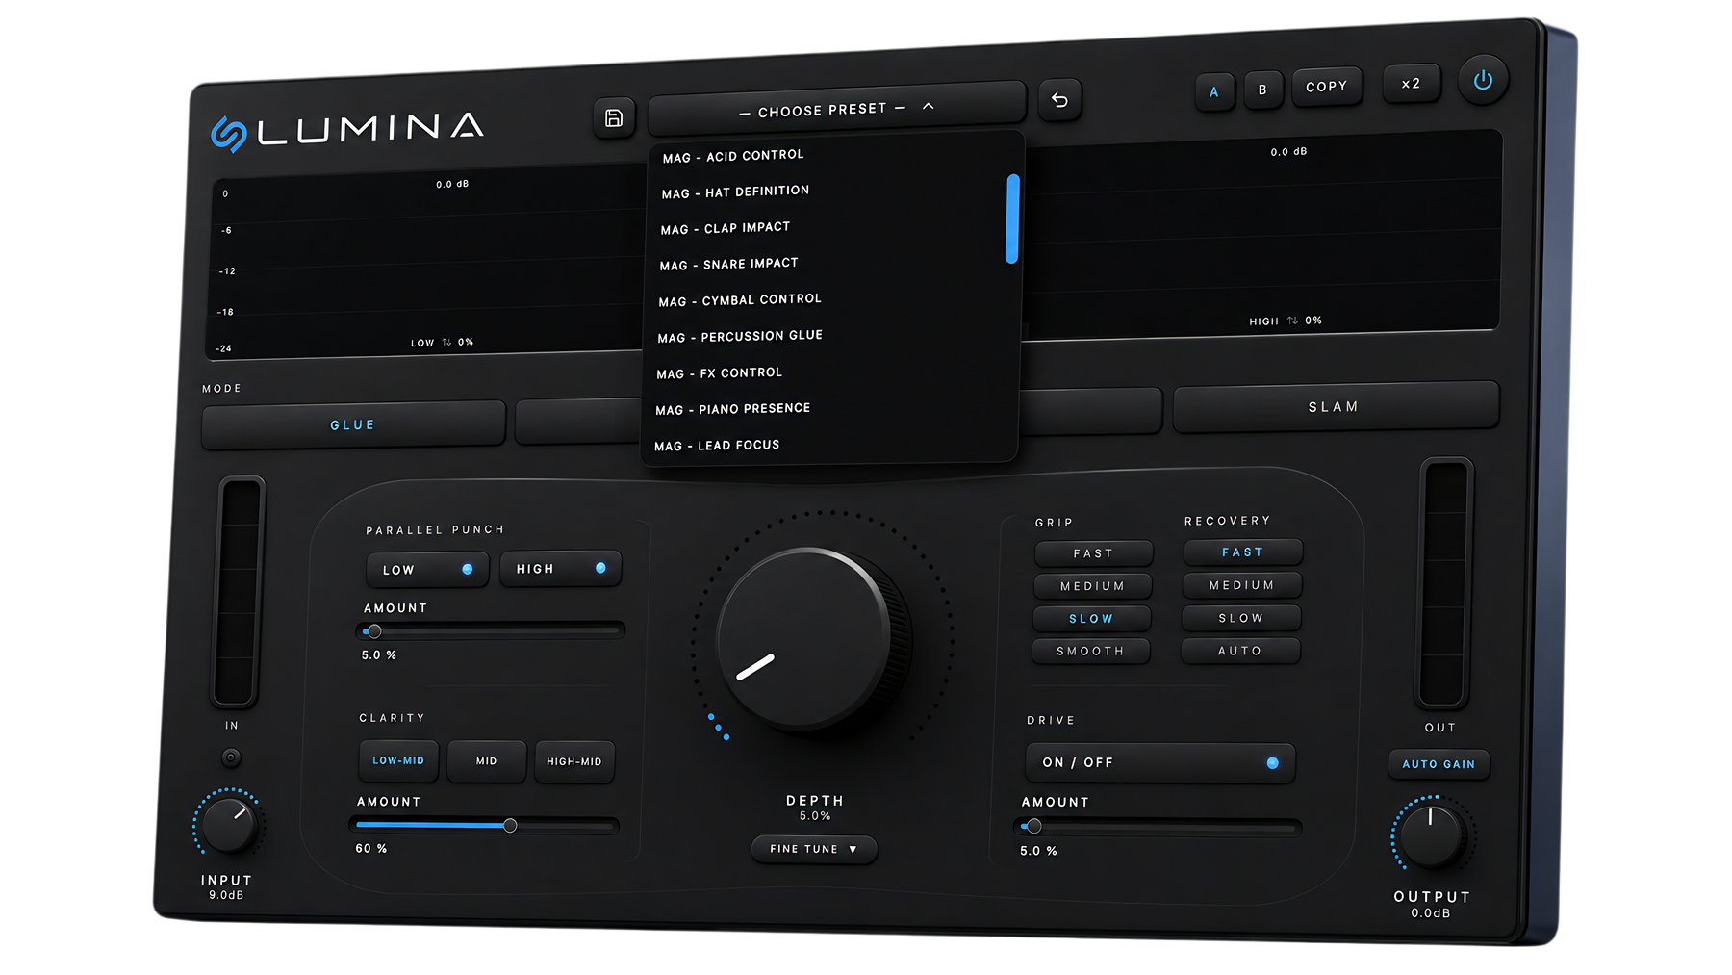
Task: Select Clarity HIGH-MID band
Action: tap(574, 761)
